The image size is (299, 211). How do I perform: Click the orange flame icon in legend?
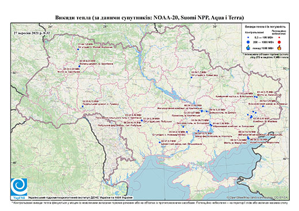point(279,48)
